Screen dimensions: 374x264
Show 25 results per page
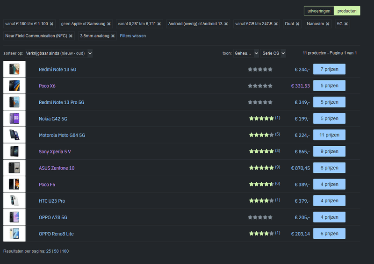[49, 251]
